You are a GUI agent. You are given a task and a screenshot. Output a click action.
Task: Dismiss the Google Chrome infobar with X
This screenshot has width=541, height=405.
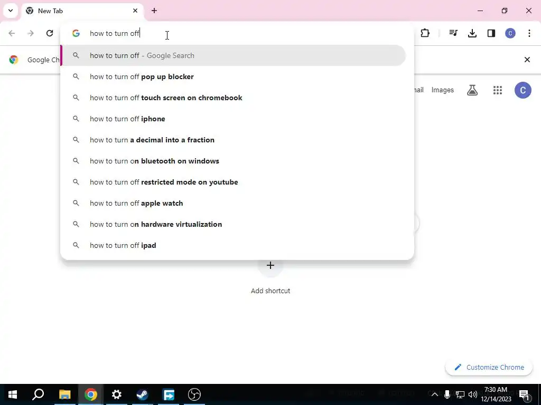click(x=527, y=60)
